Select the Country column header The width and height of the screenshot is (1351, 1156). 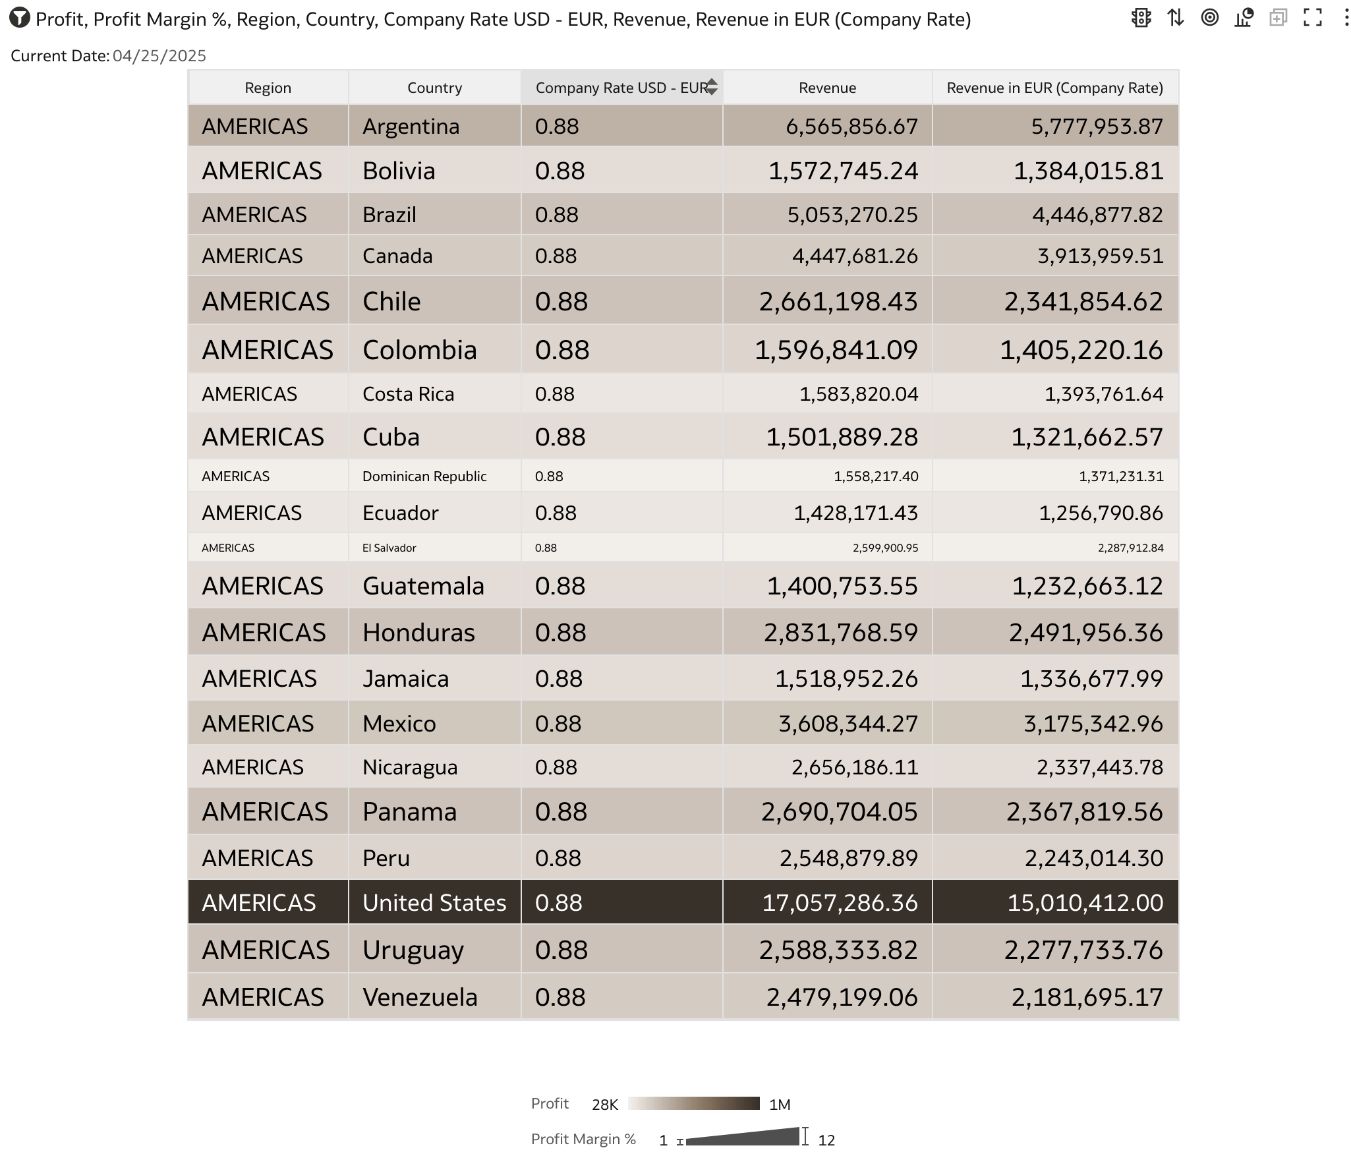click(x=435, y=88)
